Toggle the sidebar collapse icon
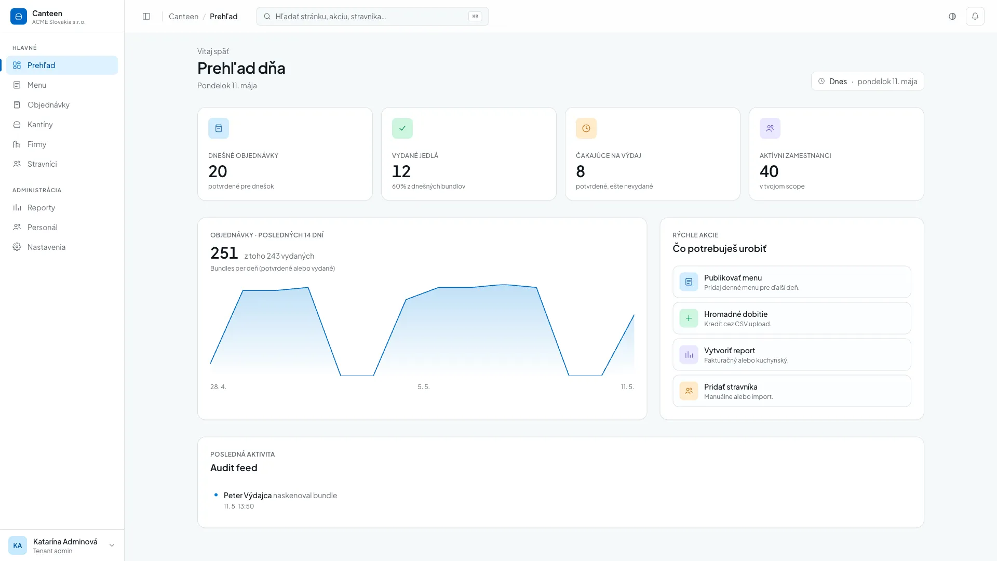Viewport: 997px width, 561px height. point(146,17)
